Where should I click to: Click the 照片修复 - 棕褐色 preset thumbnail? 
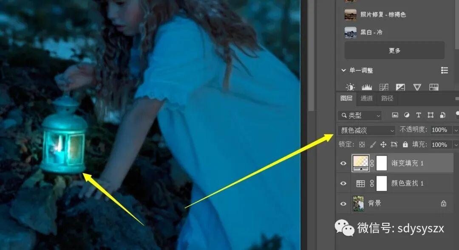click(351, 15)
